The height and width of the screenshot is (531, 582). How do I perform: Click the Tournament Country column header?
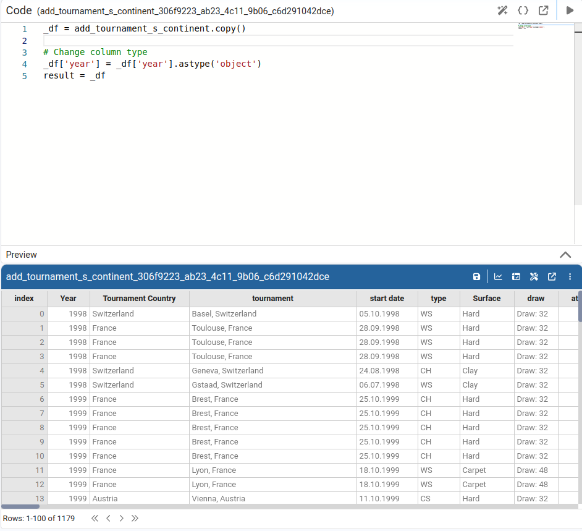[x=139, y=299]
